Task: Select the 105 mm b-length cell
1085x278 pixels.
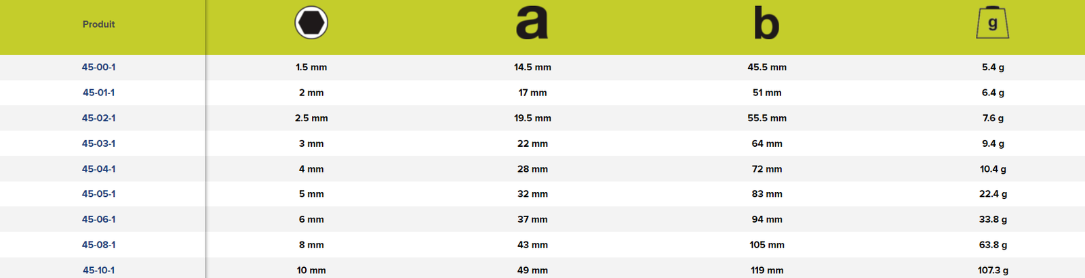Action: tap(767, 245)
